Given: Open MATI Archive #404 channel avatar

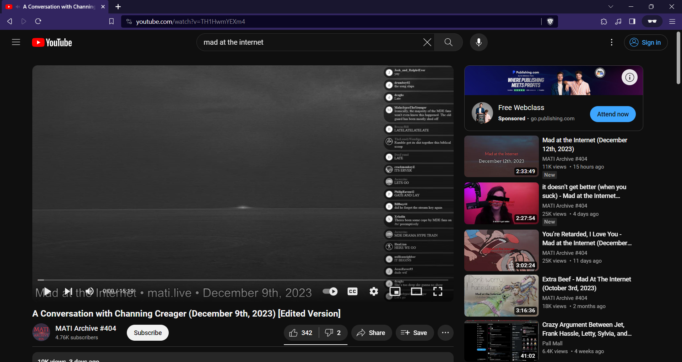Looking at the screenshot, I should [41, 333].
